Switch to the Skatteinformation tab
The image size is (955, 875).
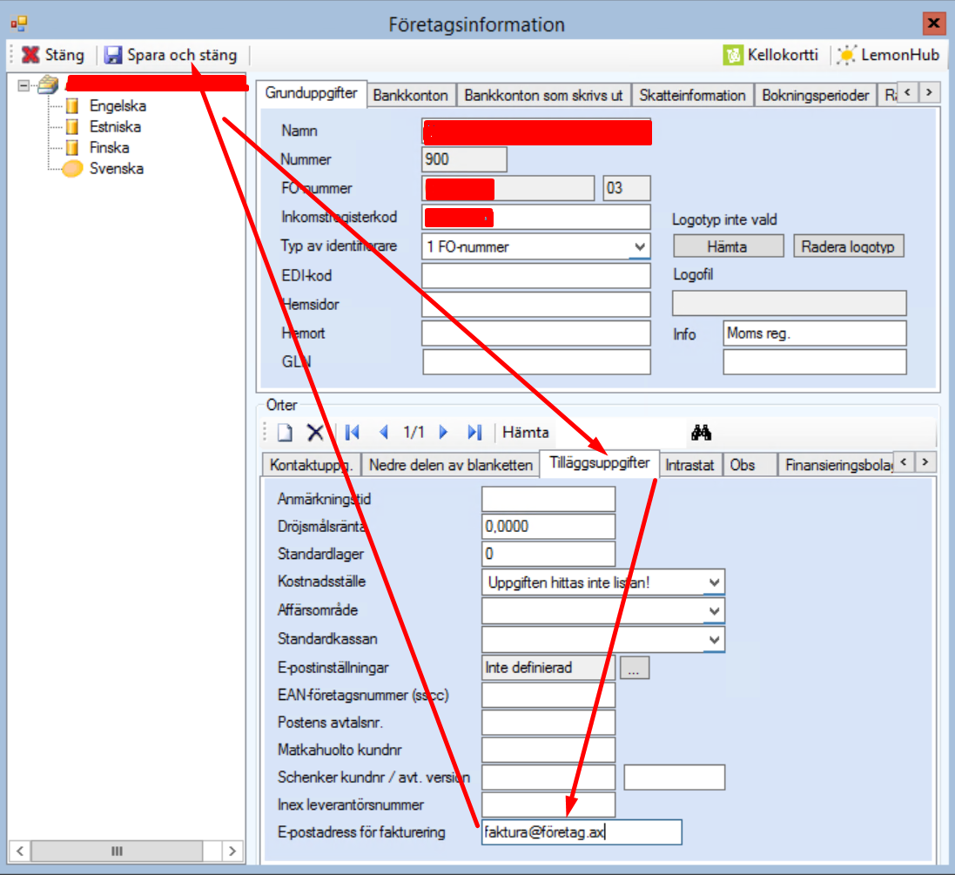[x=692, y=95]
